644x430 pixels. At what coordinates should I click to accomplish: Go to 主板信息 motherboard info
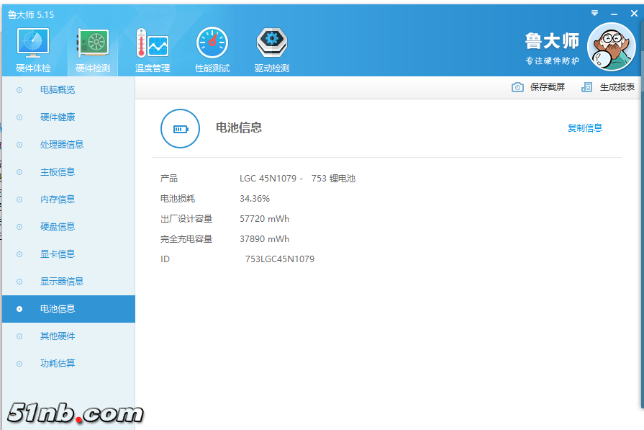(58, 172)
